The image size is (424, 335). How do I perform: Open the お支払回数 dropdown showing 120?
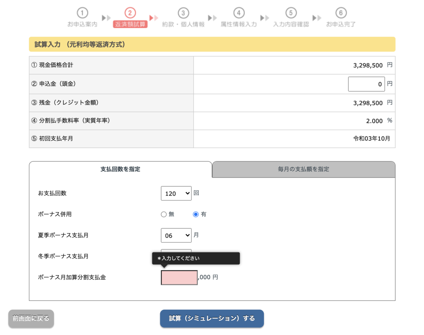176,193
